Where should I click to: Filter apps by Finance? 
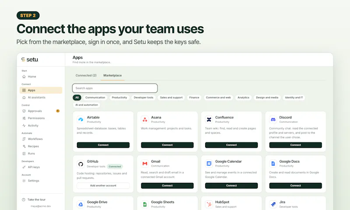194,97
